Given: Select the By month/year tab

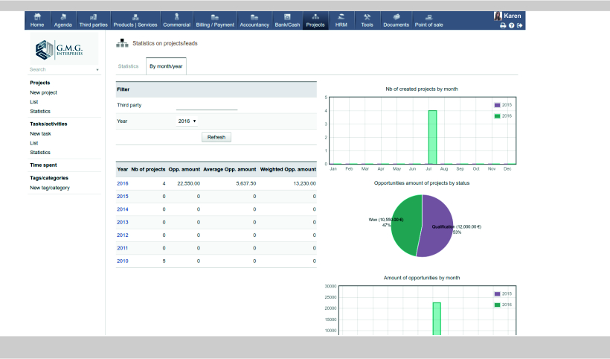Looking at the screenshot, I should tap(166, 66).
